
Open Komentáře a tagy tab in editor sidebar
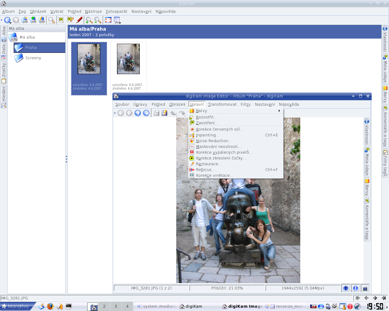tap(367, 220)
